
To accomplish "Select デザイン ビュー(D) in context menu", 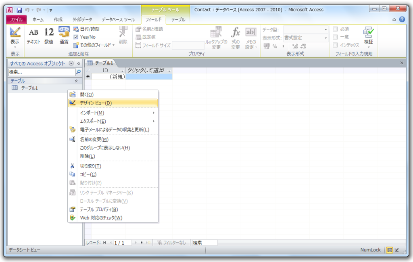I will click(x=113, y=103).
